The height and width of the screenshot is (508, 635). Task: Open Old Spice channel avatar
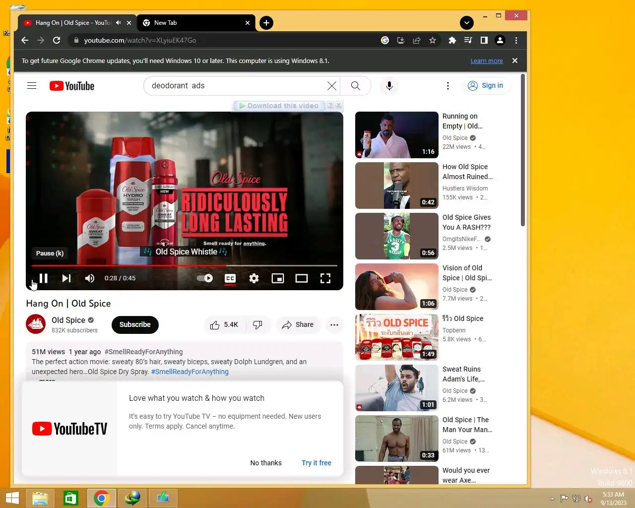click(x=36, y=324)
